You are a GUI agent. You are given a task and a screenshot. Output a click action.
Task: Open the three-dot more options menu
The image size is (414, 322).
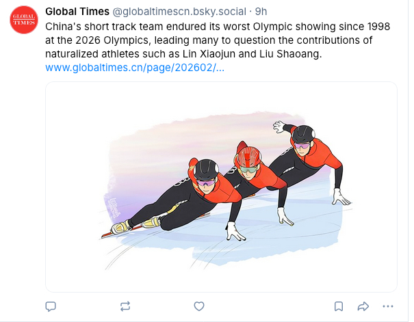click(x=388, y=306)
